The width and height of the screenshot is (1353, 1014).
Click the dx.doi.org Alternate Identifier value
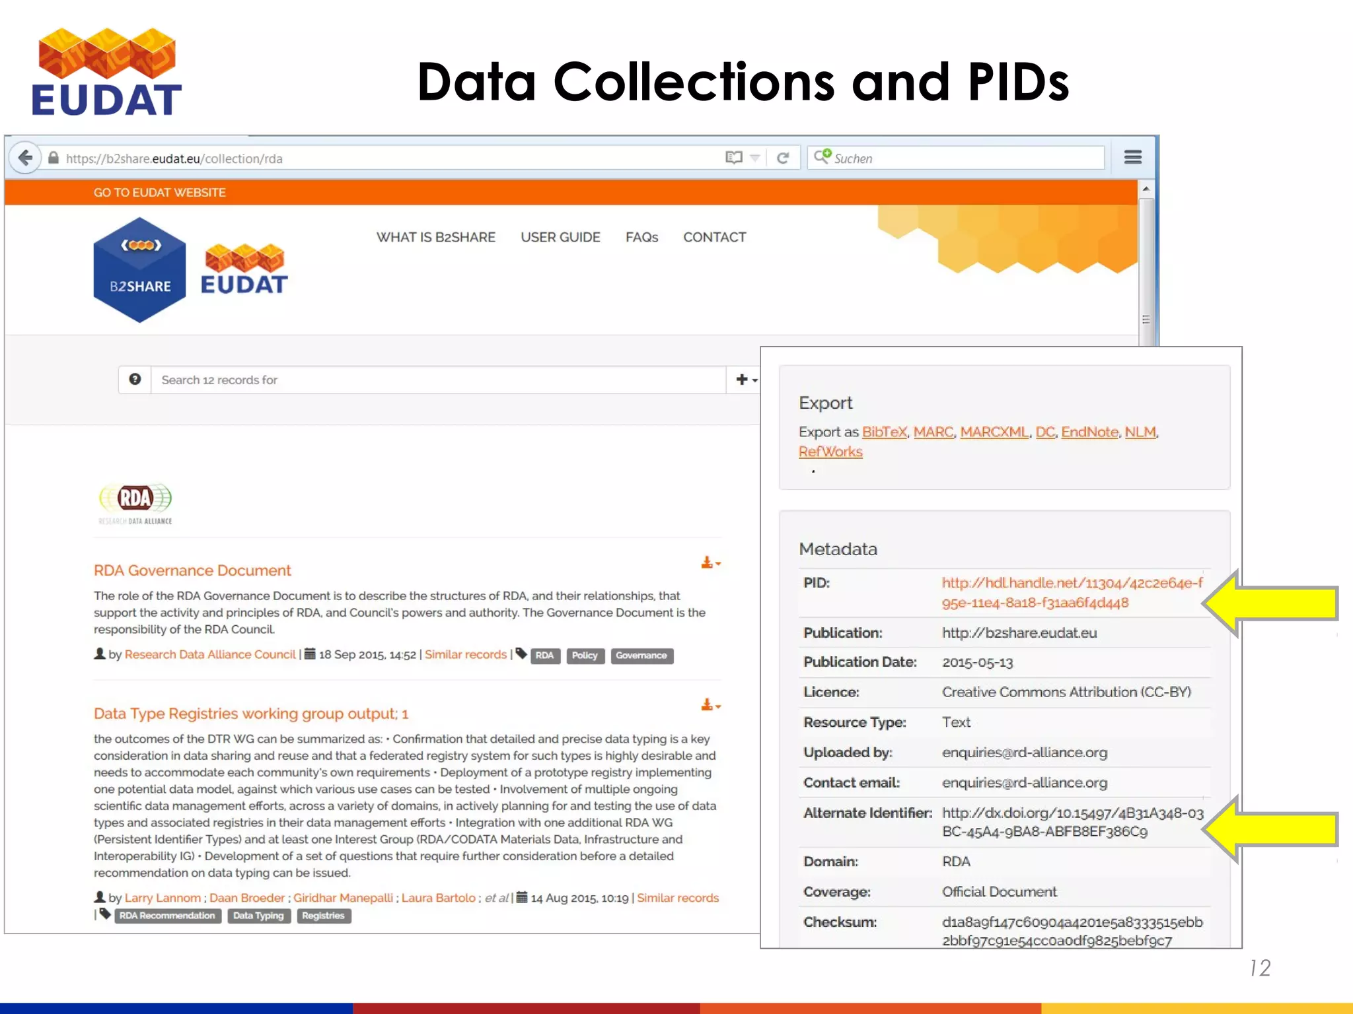pyautogui.click(x=1072, y=822)
